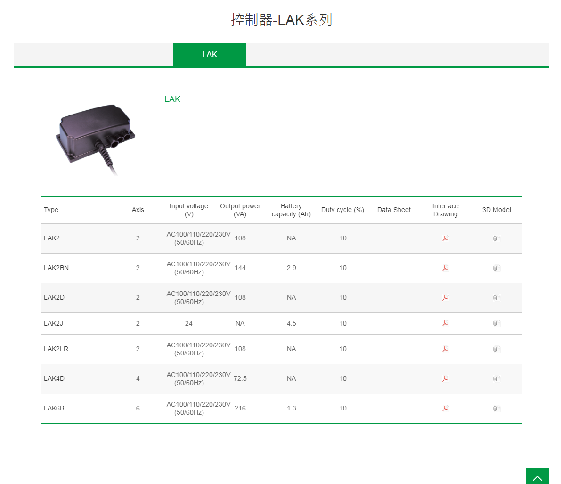Download the 3D Model file for LAK2D
Screen dimensions: 561x484
tap(496, 297)
